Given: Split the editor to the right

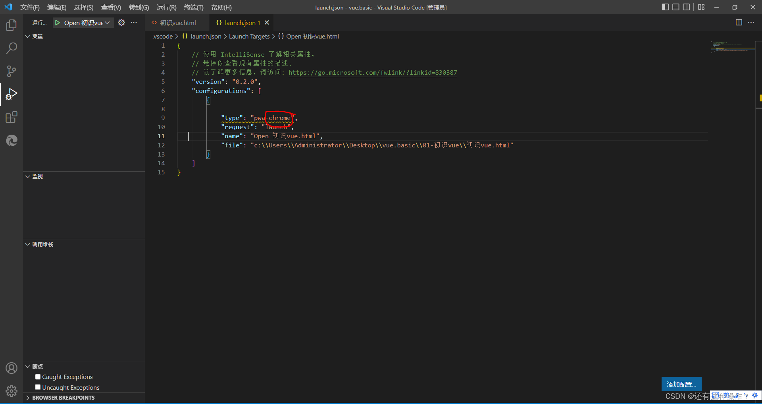Looking at the screenshot, I should click(x=739, y=23).
